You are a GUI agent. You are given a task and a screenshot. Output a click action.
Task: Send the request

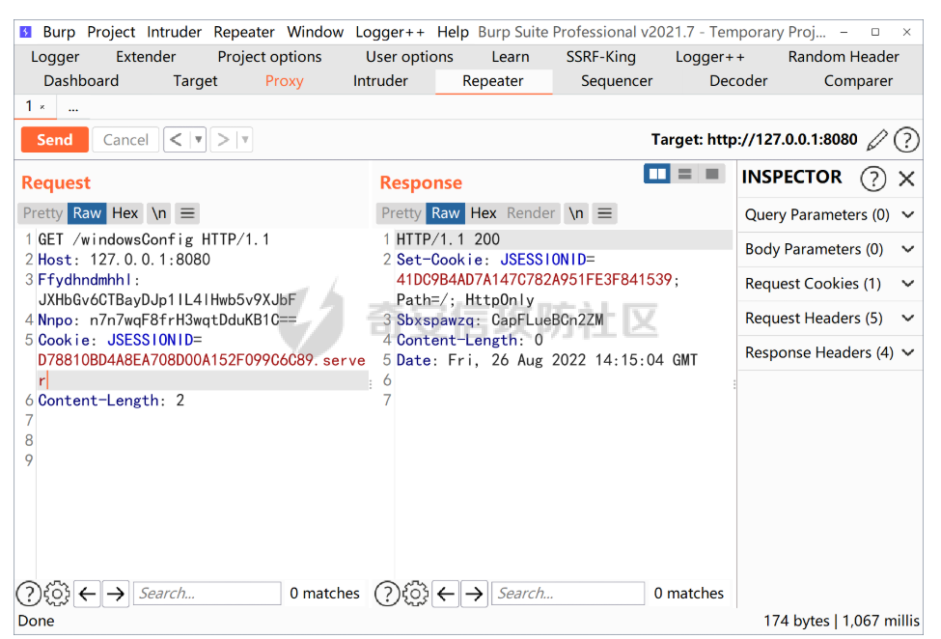[55, 140]
